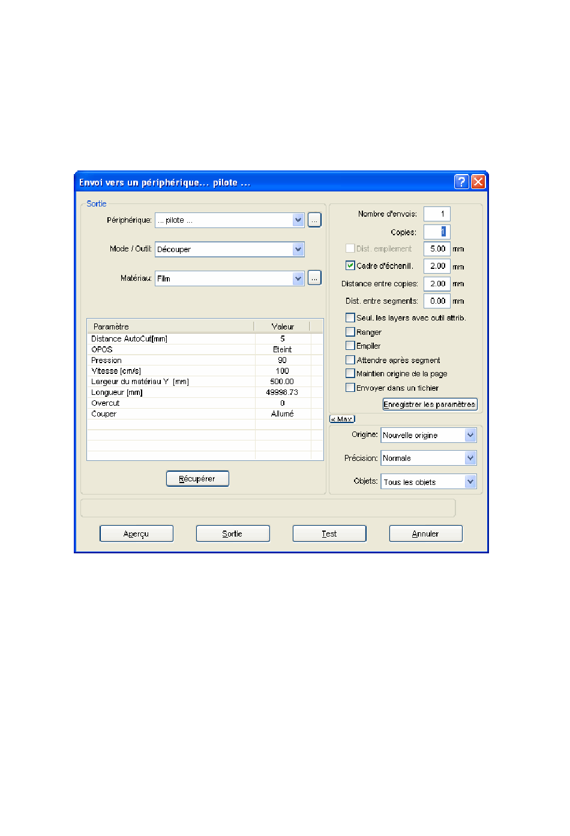Viewport: 570px width, 836px height.
Task: Expand the Matériau dropdown
Action: click(x=298, y=278)
